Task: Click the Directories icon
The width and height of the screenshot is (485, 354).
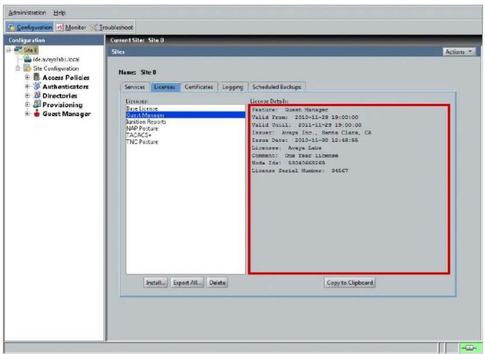Action: coord(37,95)
